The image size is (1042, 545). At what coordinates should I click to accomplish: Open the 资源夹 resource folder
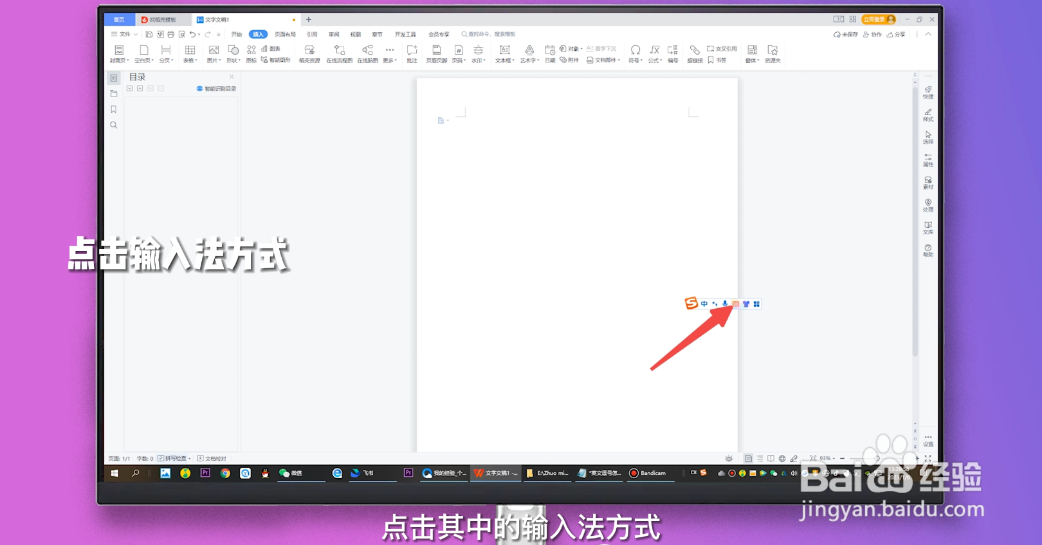coord(772,54)
